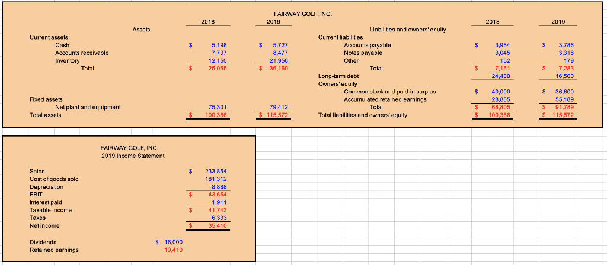Screen dimensions: 607x265
Task: Select the 2018 Cash value 5,198
Action: pyautogui.click(x=219, y=45)
